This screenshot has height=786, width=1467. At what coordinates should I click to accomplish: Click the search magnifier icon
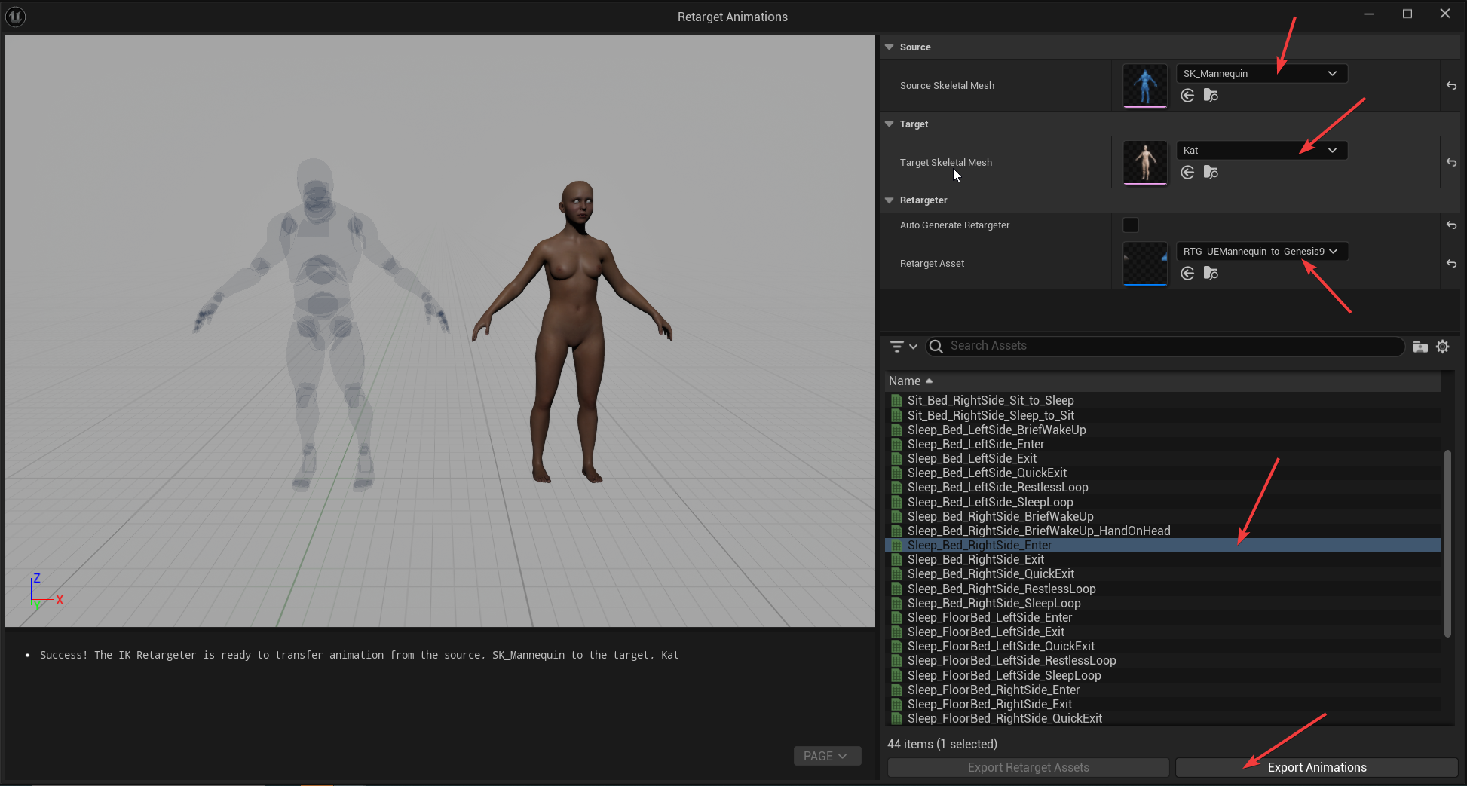point(936,346)
